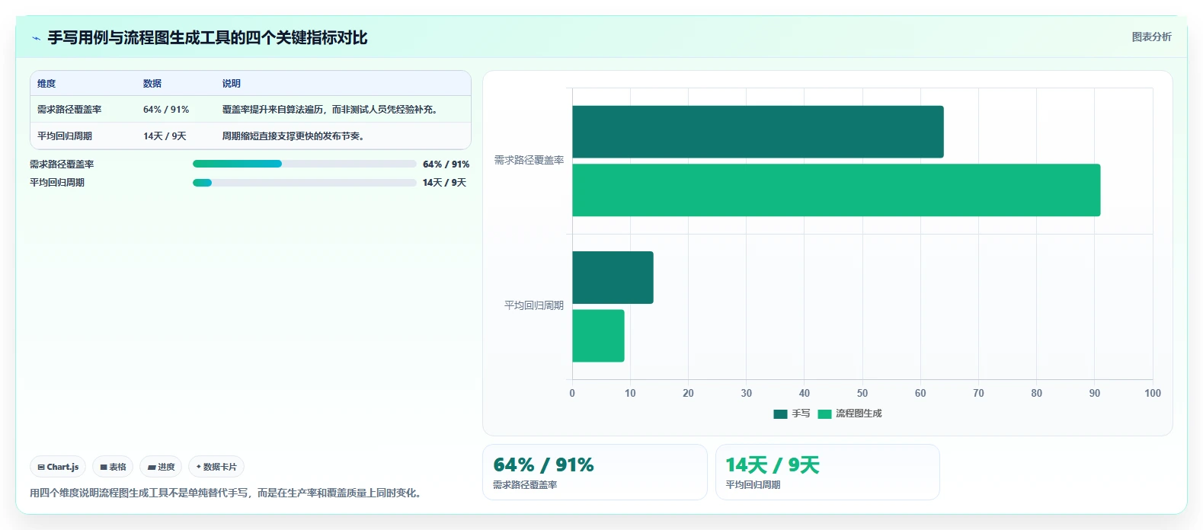This screenshot has height=530, width=1203.
Task: Click the blue icon beside the title
Action: point(36,38)
